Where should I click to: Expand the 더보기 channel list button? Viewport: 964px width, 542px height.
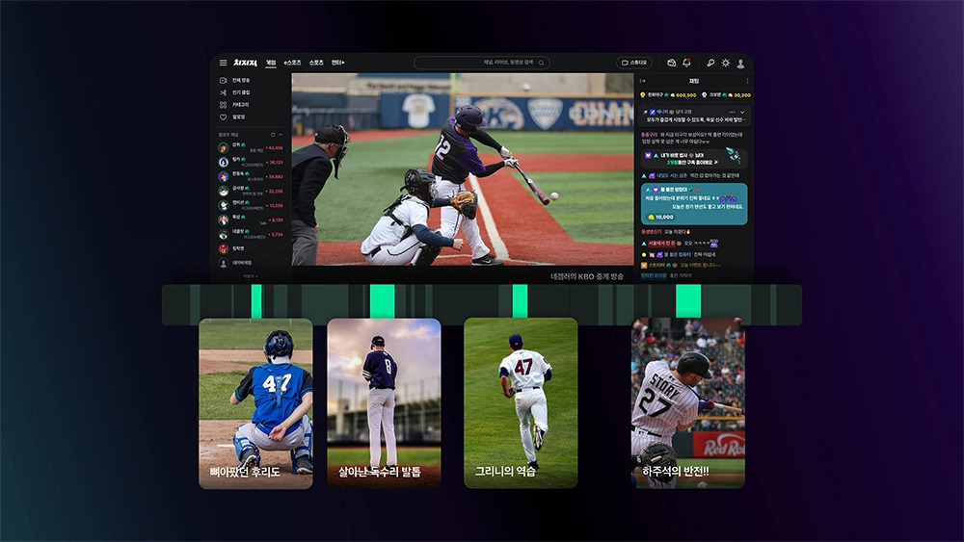click(x=250, y=276)
